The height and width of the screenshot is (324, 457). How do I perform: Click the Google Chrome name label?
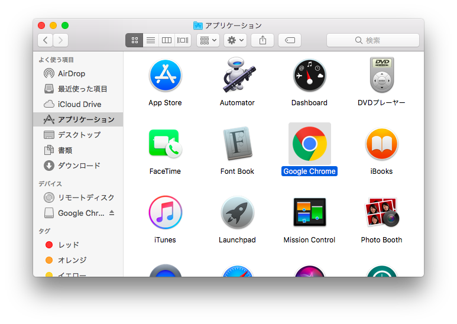tap(310, 171)
